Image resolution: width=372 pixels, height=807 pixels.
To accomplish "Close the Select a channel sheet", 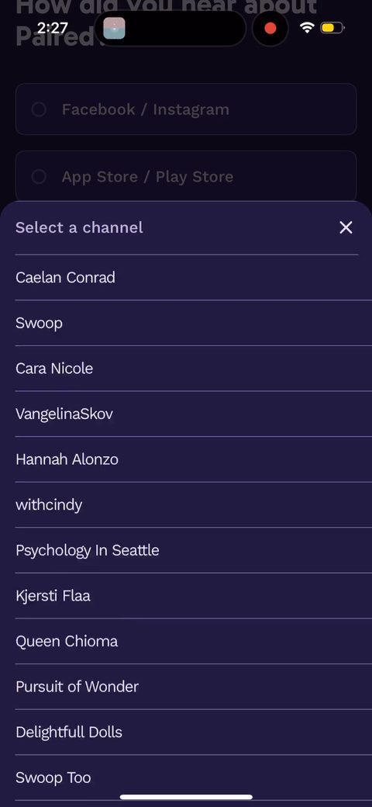I will pos(346,227).
